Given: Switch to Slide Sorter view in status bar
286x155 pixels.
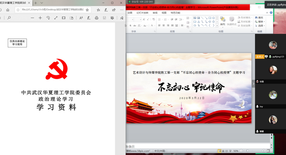Looking at the screenshot, I should point(223,151).
